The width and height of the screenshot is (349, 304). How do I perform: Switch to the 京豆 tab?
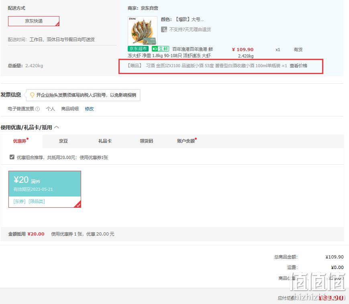[63, 141]
